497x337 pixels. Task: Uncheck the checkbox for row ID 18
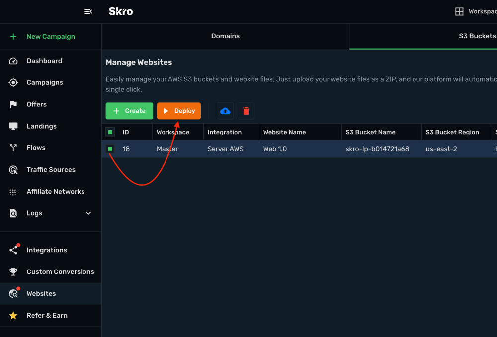[x=110, y=149]
